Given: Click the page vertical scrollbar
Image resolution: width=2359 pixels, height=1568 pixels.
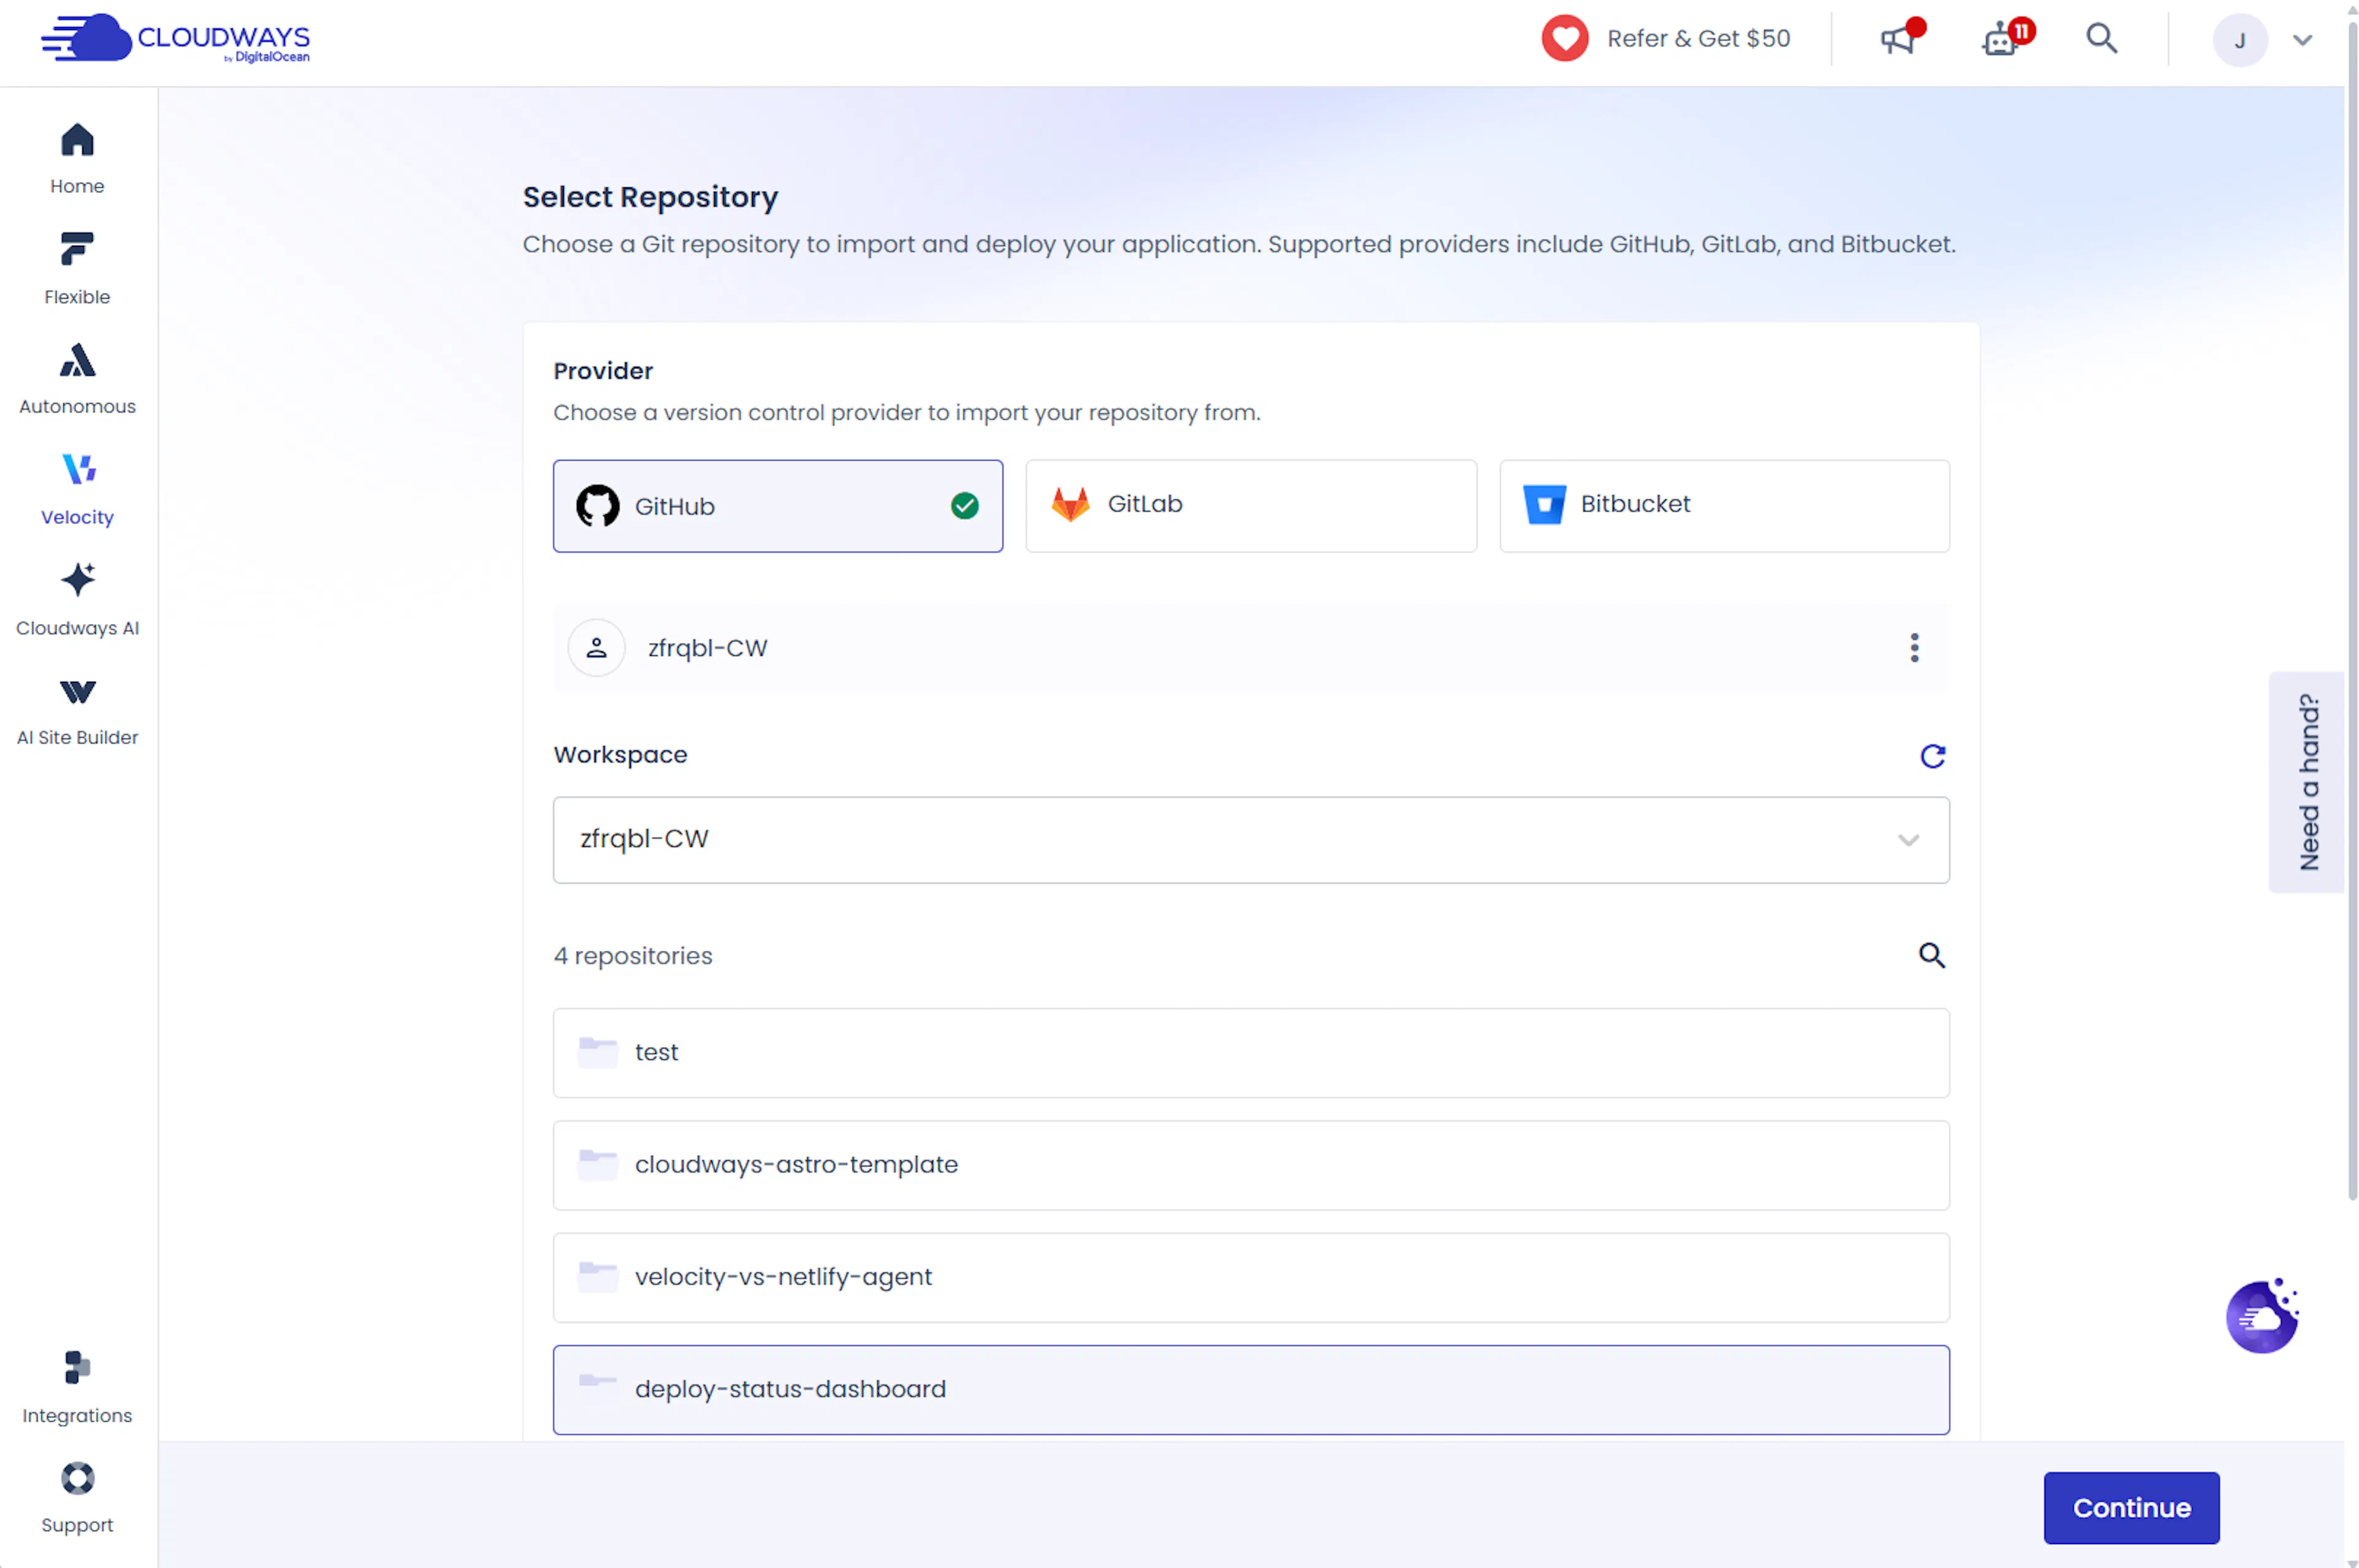Looking at the screenshot, I should coord(2351,610).
